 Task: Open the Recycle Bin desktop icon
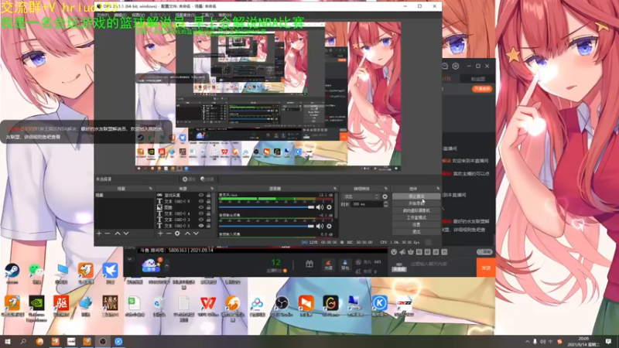(x=159, y=305)
